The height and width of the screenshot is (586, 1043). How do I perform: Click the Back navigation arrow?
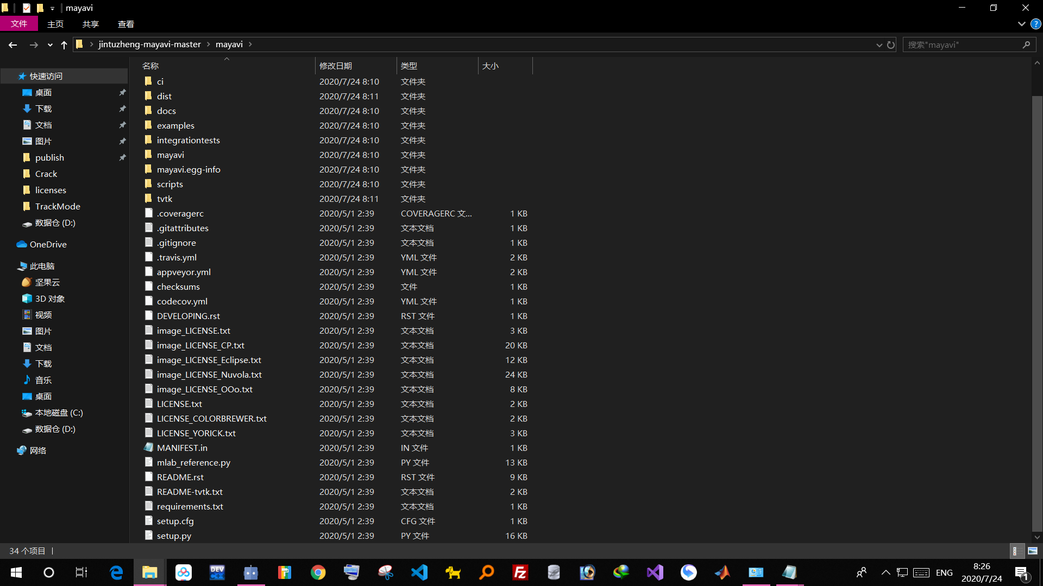12,45
